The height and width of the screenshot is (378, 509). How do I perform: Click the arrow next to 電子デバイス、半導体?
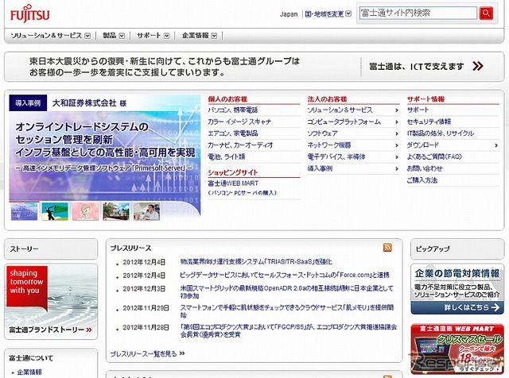click(397, 157)
